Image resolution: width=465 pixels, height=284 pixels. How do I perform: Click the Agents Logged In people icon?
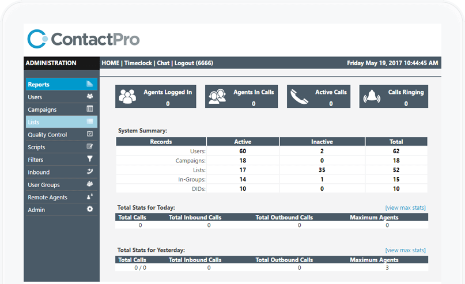(x=127, y=96)
